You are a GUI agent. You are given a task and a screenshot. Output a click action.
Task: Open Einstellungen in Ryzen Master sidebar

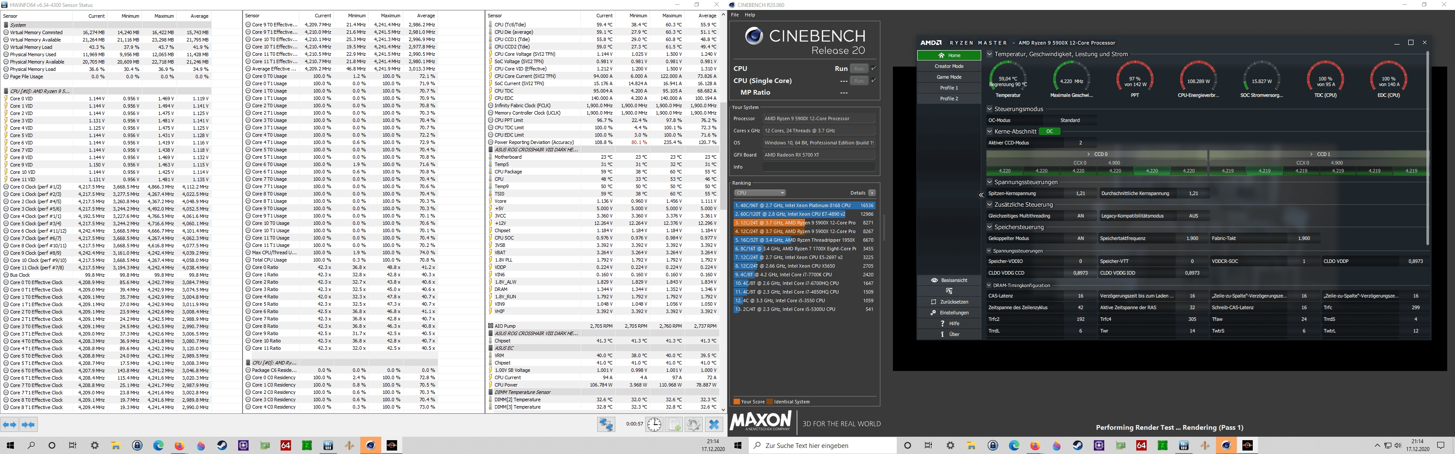click(x=949, y=313)
